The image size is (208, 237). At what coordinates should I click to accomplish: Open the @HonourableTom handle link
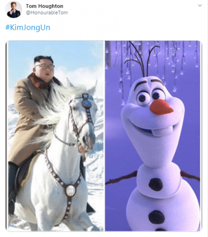point(47,12)
